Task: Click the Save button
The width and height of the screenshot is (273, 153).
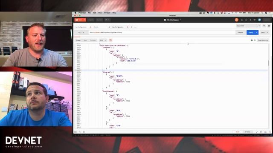Action: (263, 32)
